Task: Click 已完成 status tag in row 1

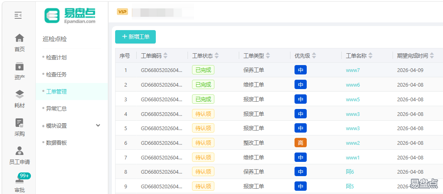Action: click(x=203, y=70)
